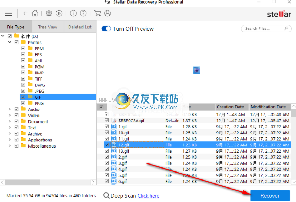The image size is (296, 202).
Task: Expand the Archive folder node
Action: pos(10,133)
